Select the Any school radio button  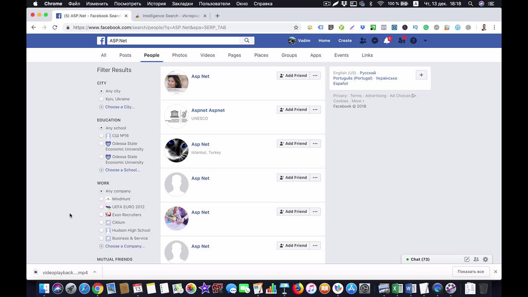101,128
